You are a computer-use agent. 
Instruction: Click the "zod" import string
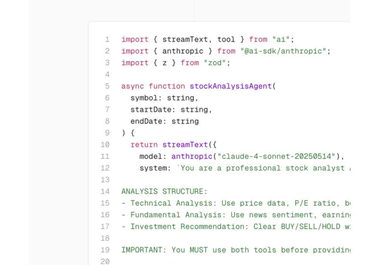point(215,63)
